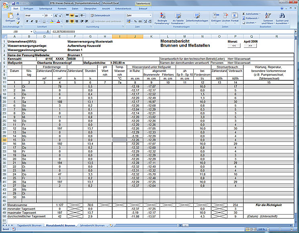Switch to normal view in status bar
Image resolution: width=299 pixels, height=233 pixels.
click(x=247, y=229)
